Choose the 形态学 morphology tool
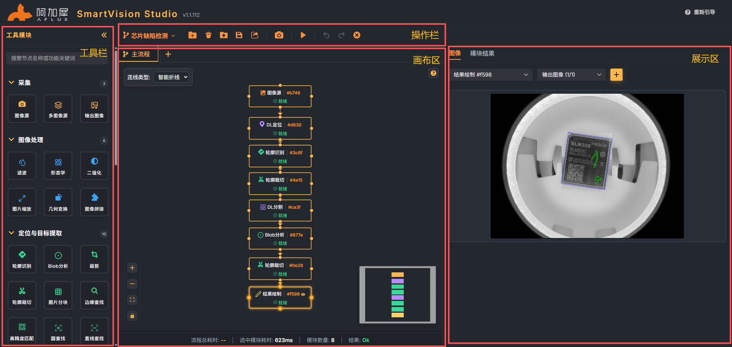 pyautogui.click(x=58, y=166)
